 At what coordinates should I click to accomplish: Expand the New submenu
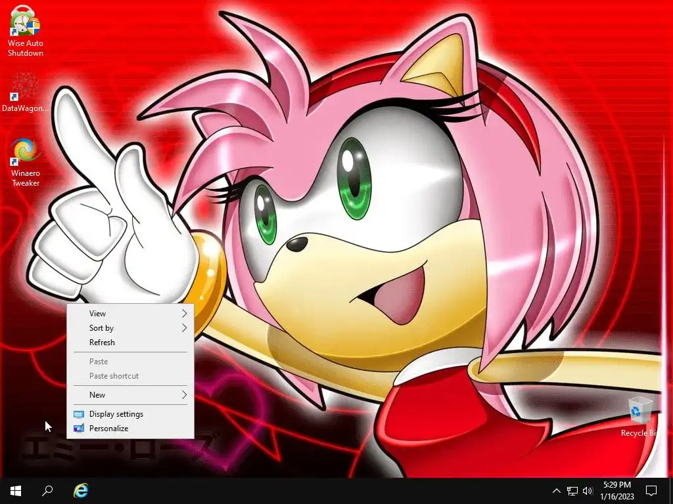(x=131, y=394)
